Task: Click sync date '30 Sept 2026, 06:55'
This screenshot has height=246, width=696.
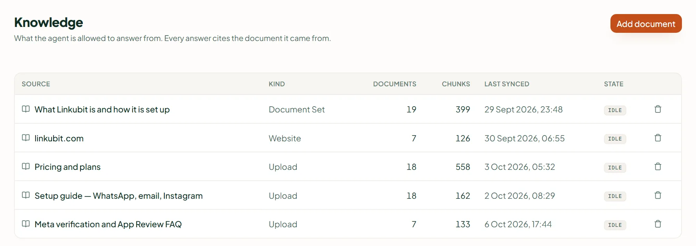Action: 525,138
